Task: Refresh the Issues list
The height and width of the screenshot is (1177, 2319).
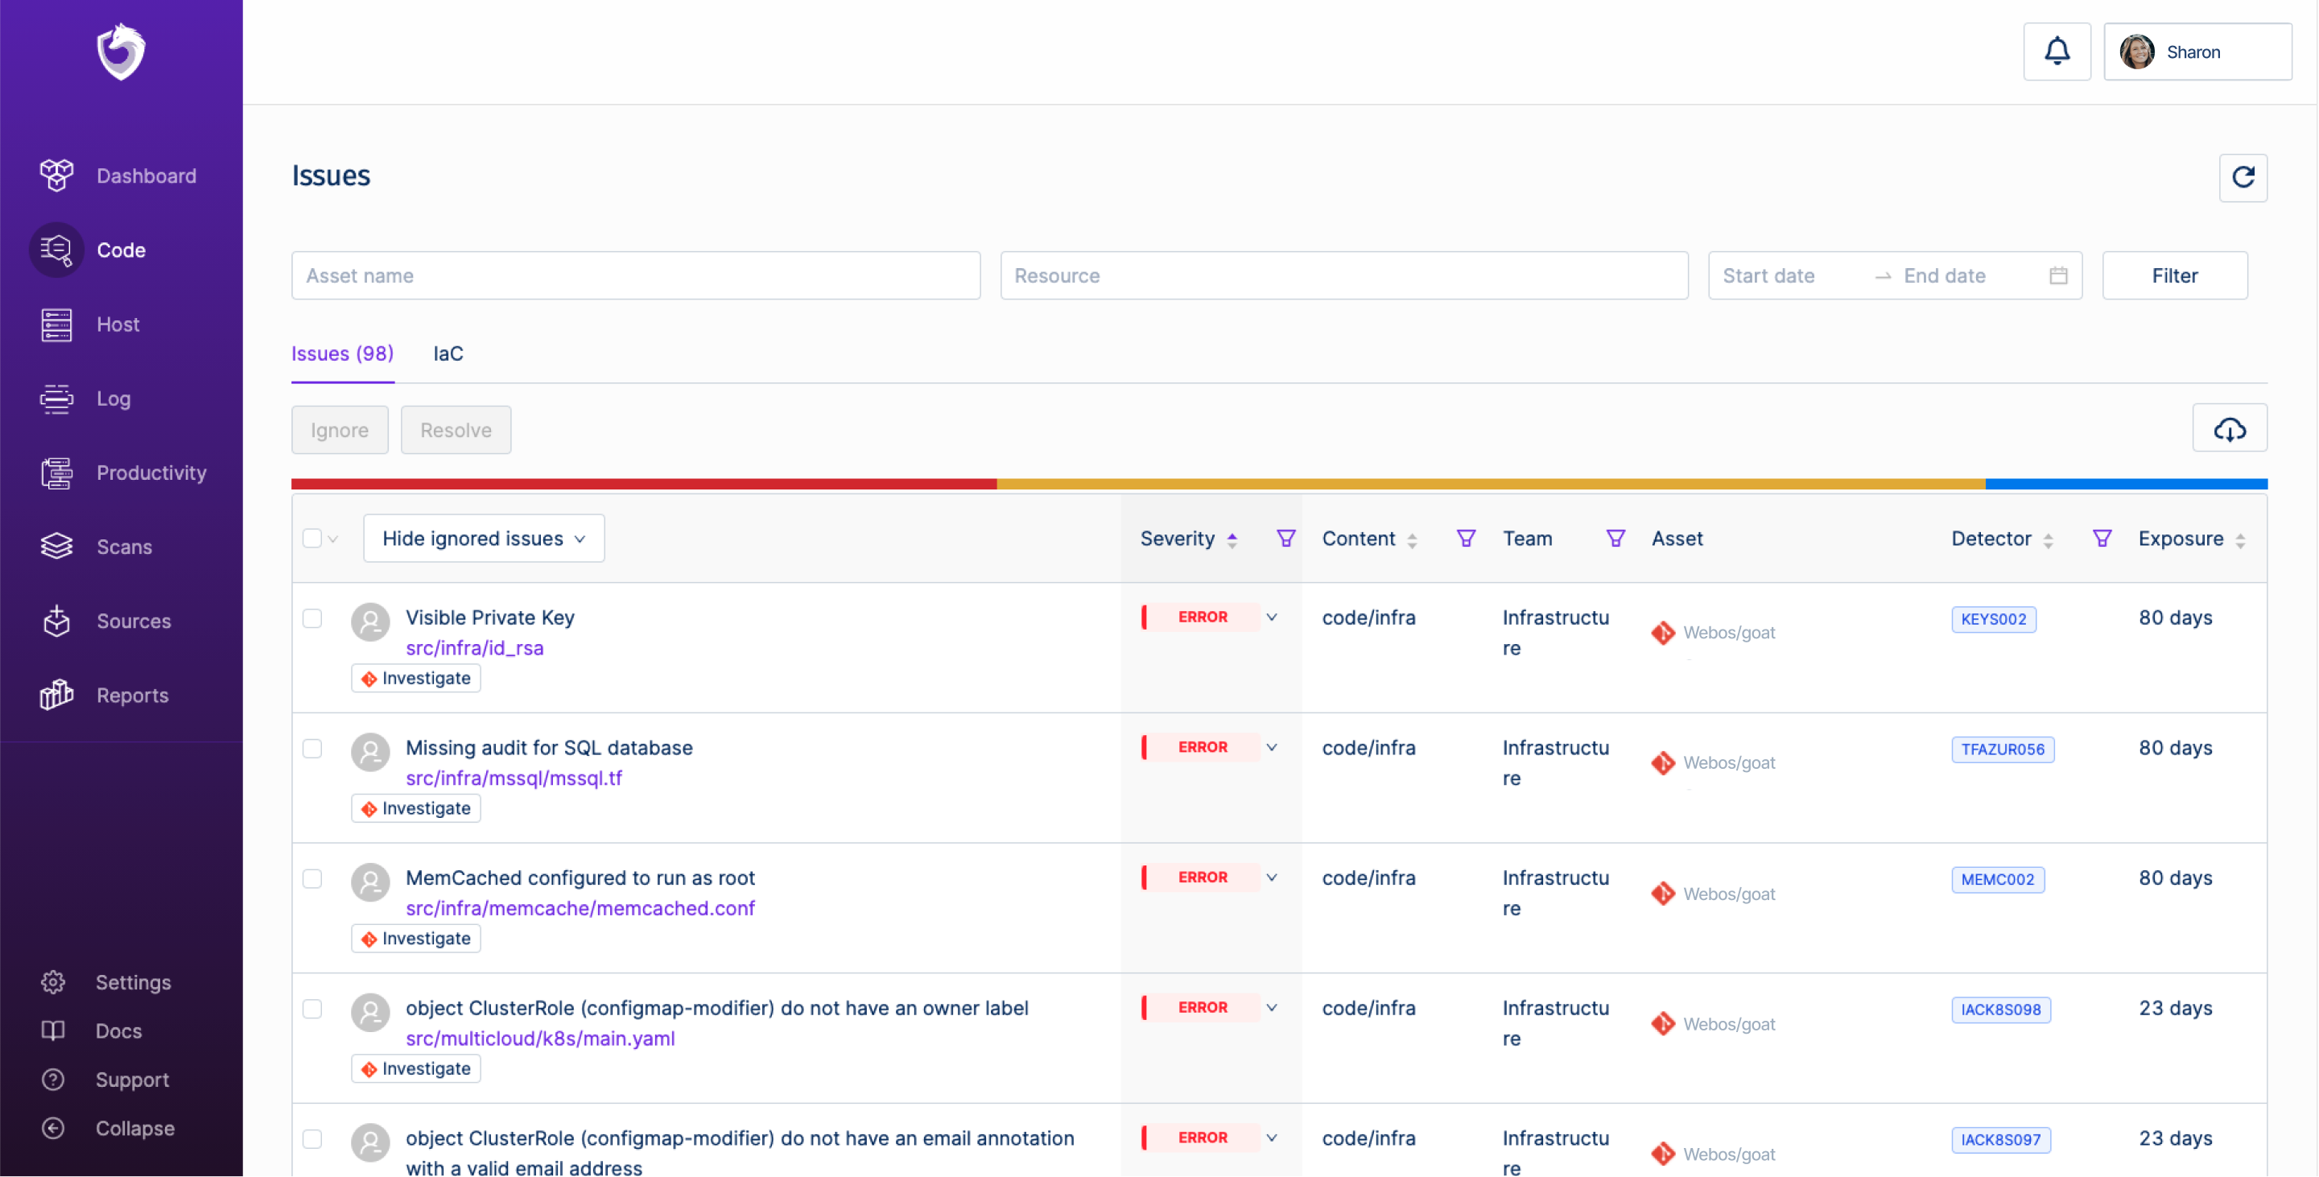Action: click(2243, 177)
